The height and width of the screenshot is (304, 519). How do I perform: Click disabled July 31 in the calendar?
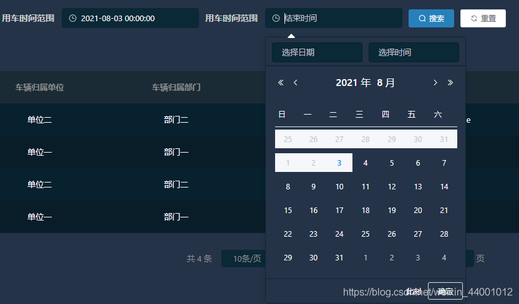pos(444,139)
